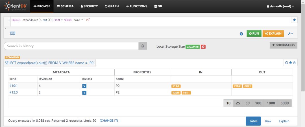Viewport: 305px width, 127px height.
Task: Star the executed command result
Action: click(x=290, y=63)
